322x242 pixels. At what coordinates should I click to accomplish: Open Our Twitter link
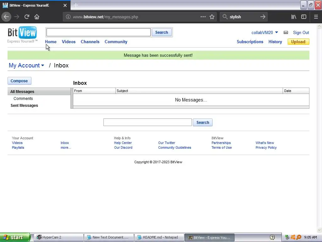coord(167,143)
